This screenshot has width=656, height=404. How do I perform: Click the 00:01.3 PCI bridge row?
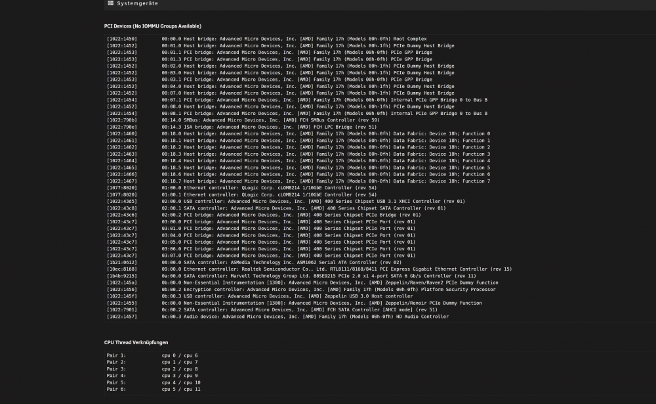269,59
